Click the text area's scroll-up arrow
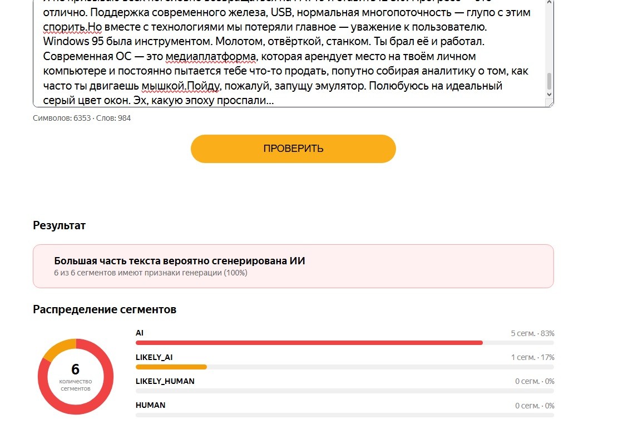The image size is (618, 429). point(550,2)
